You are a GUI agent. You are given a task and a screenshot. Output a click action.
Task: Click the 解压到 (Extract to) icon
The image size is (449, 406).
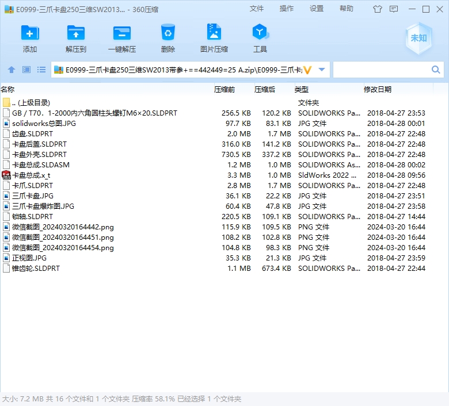[75, 33]
